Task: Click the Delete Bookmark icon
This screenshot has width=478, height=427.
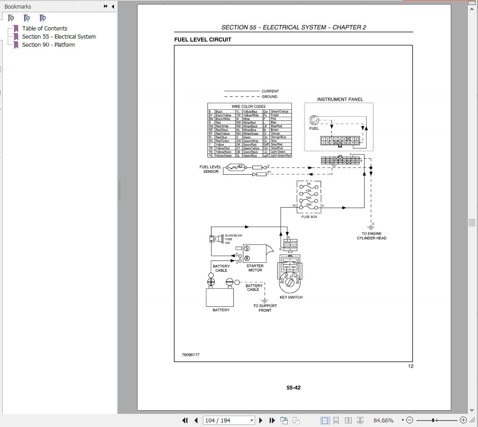Action: click(x=11, y=18)
